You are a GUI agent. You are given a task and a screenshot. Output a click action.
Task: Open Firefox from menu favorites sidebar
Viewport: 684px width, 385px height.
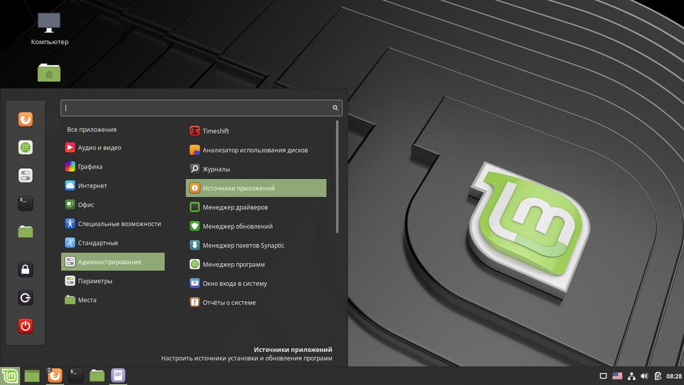(25, 119)
